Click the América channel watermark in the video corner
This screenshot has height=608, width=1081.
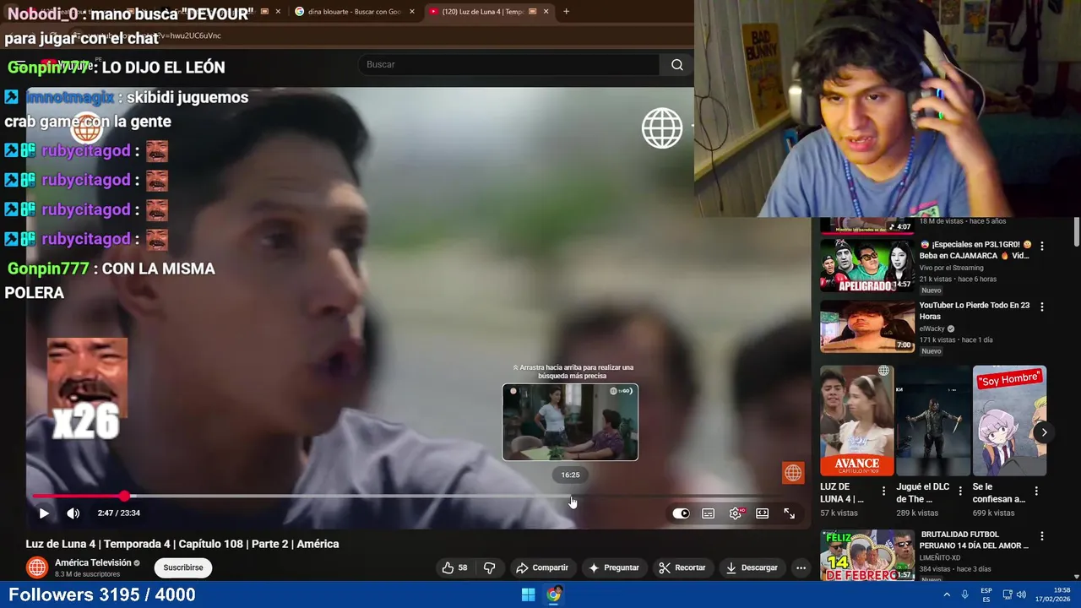pos(792,473)
